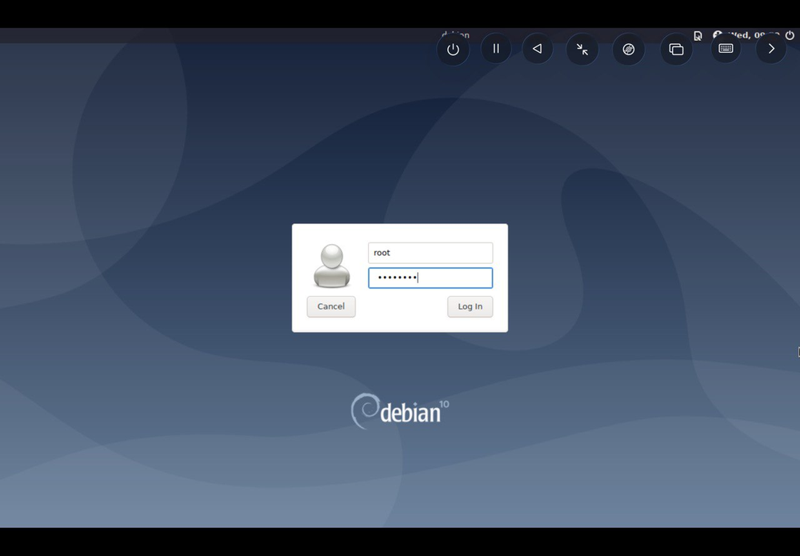This screenshot has height=556, width=800.
Task: Pause the virtual machine
Action: (x=496, y=49)
